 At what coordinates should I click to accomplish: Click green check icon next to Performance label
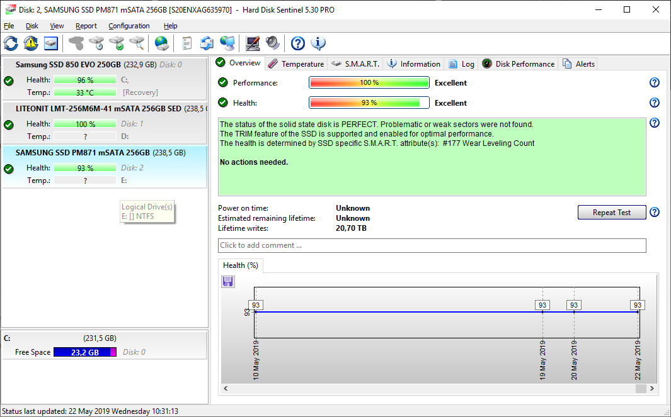pyautogui.click(x=222, y=82)
